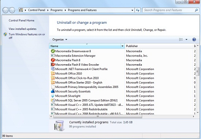Click the installed programs box icon

pyautogui.click(x=59, y=126)
